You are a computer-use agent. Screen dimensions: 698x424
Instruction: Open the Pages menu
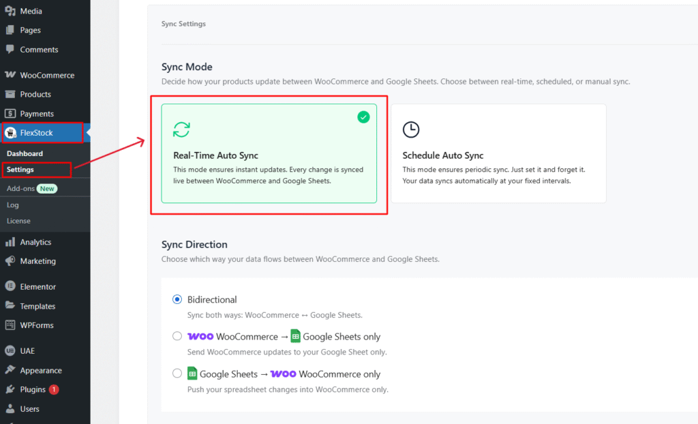[x=30, y=30]
